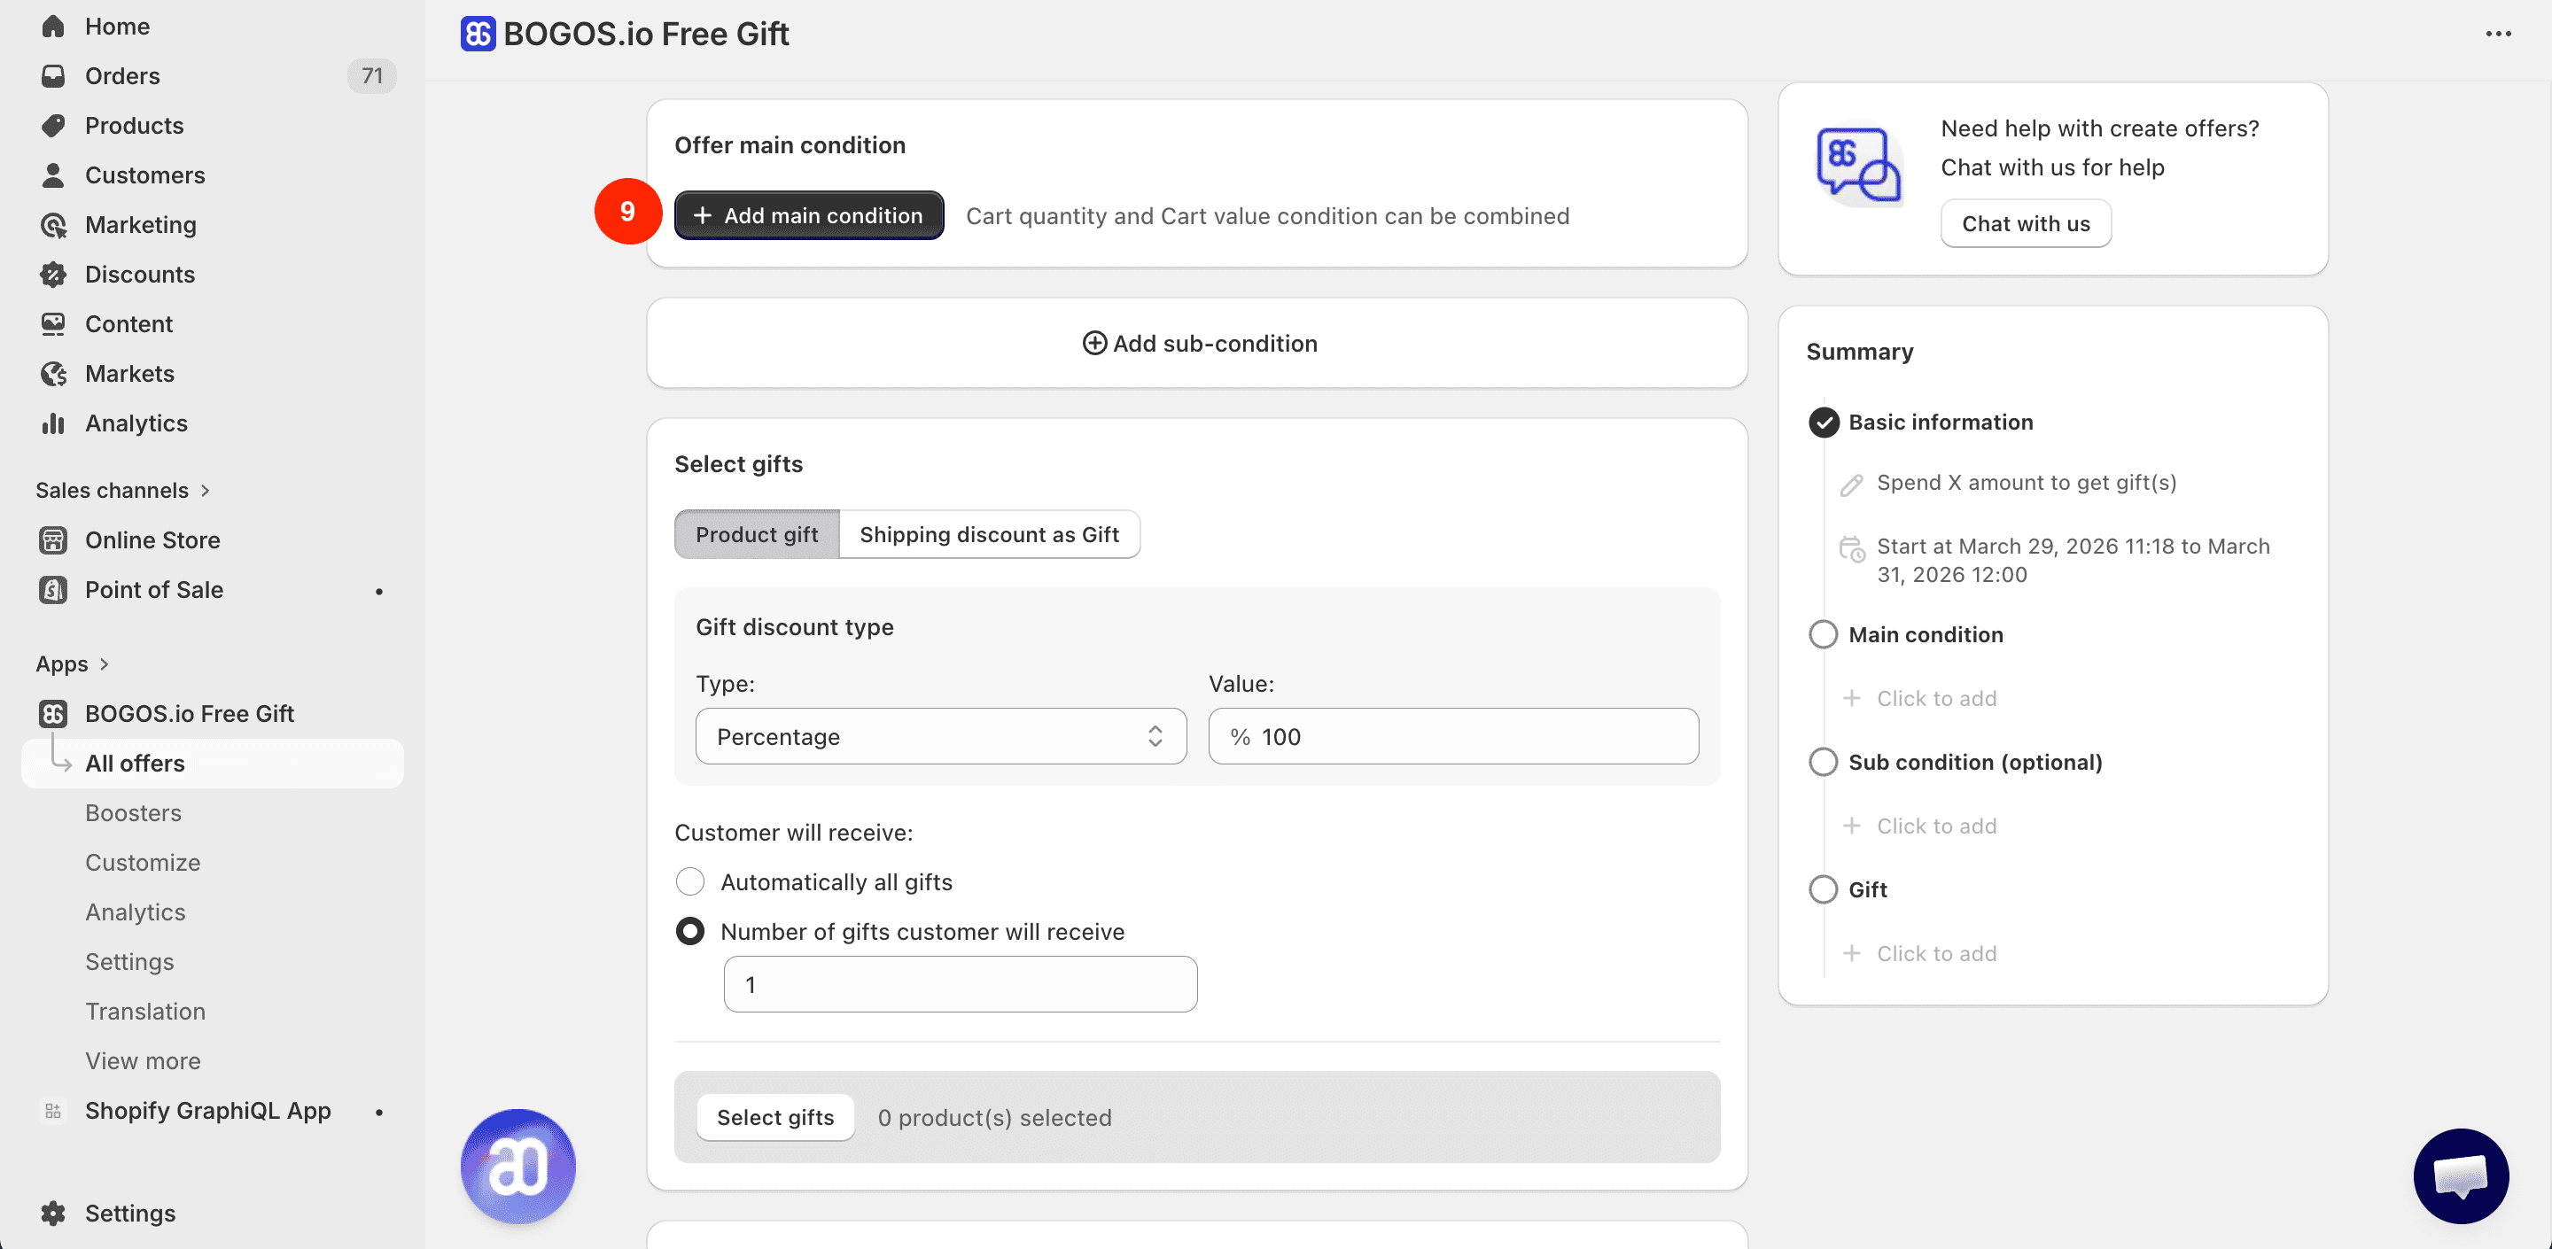The image size is (2552, 1249).
Task: Click the Shopify GraphiQL App icon
Action: tap(53, 1110)
